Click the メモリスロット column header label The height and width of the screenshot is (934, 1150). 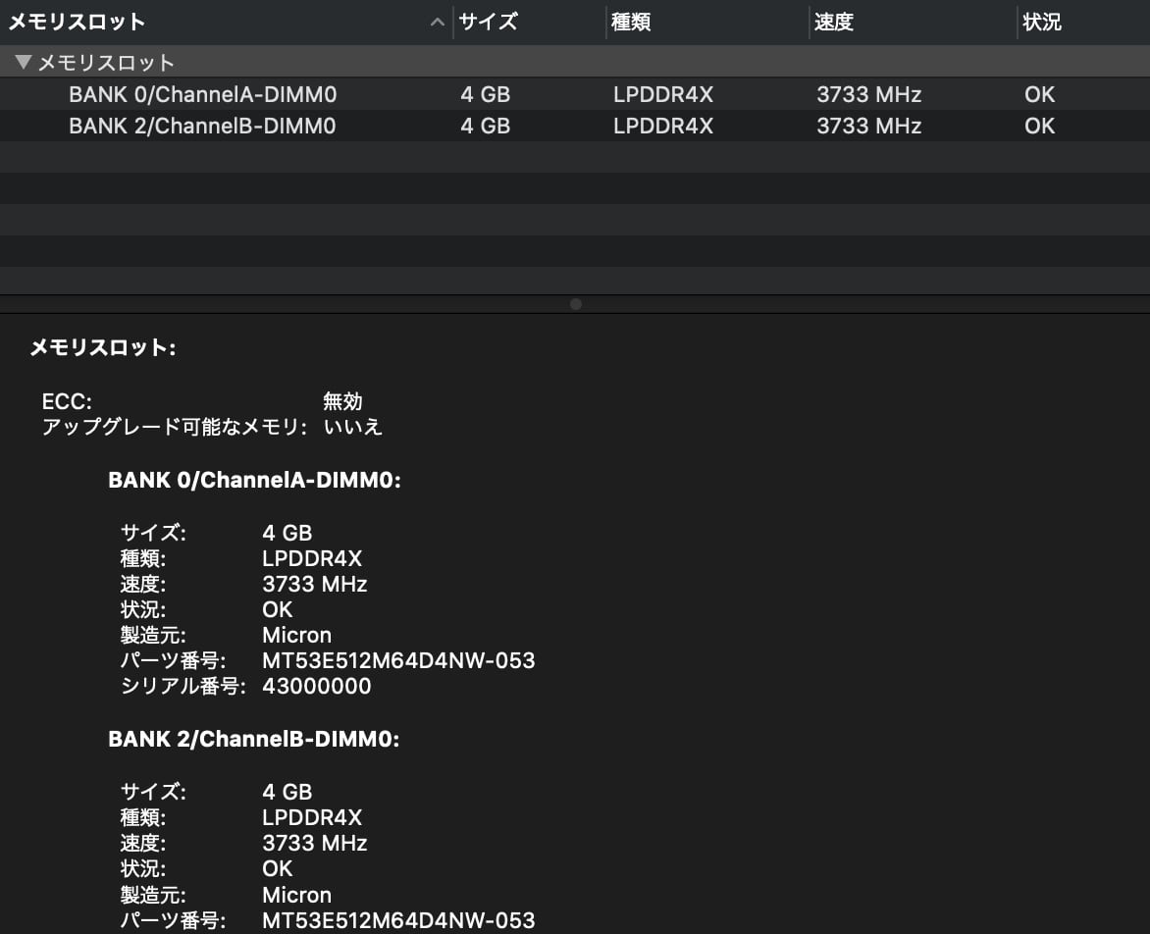[x=77, y=22]
